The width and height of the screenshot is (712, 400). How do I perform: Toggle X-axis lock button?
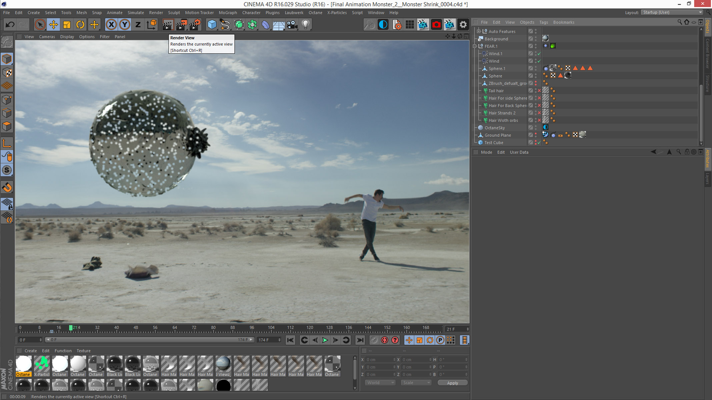(x=111, y=25)
